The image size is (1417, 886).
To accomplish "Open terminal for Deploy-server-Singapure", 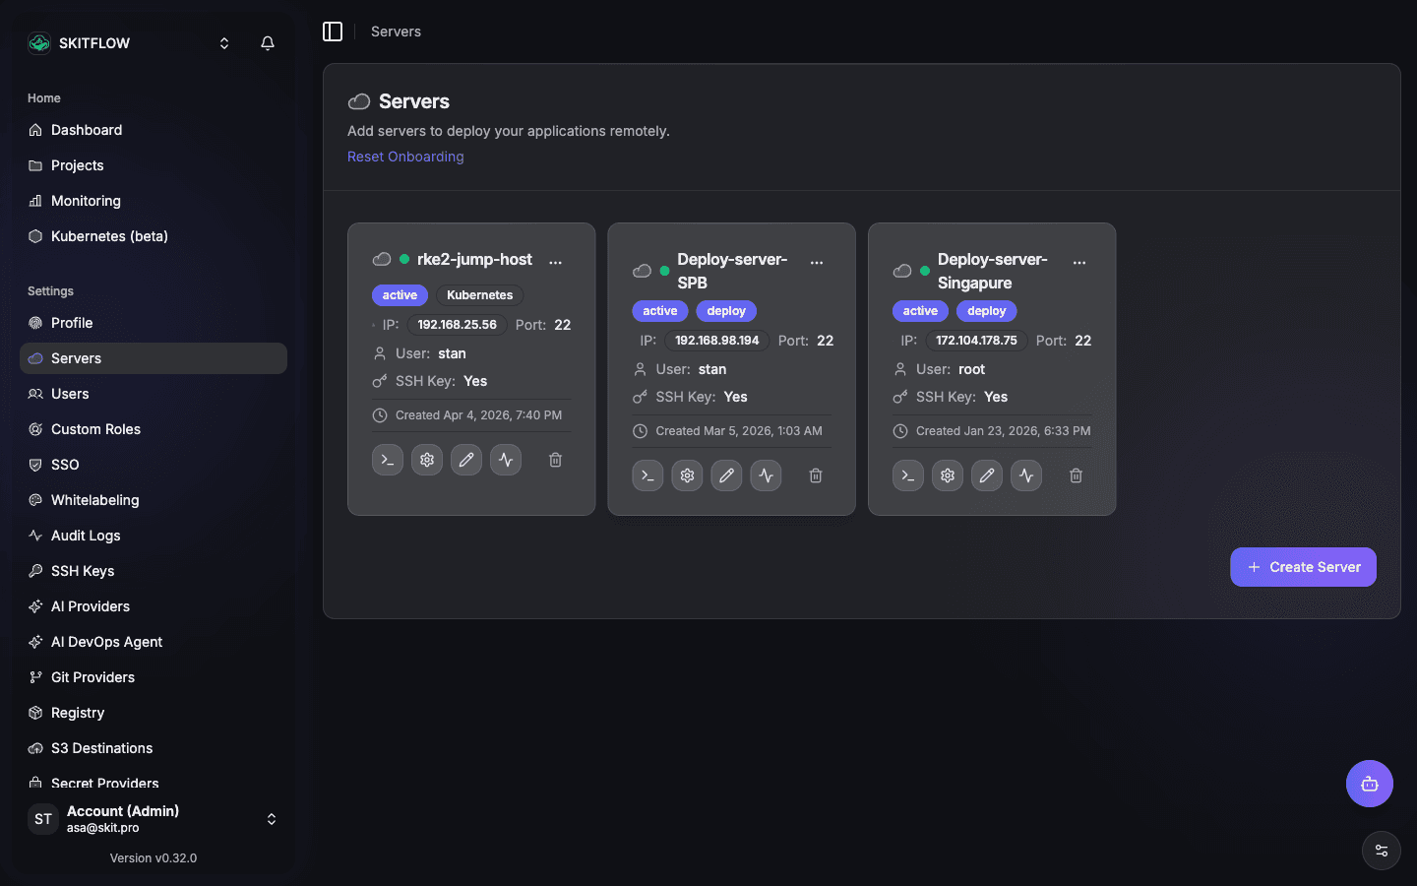I will point(908,475).
